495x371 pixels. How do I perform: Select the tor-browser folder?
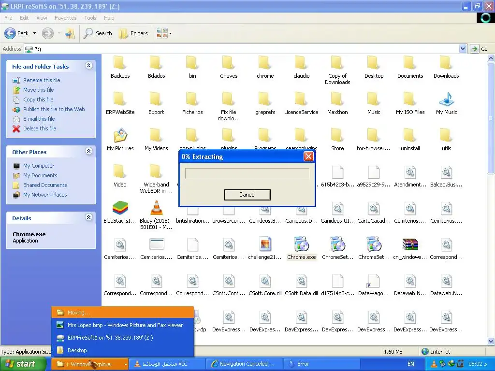[374, 140]
